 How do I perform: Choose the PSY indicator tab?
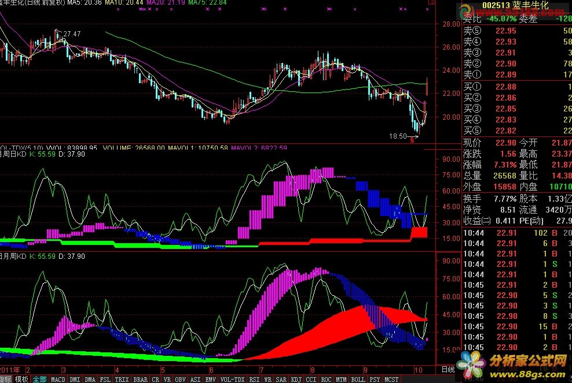(375, 379)
